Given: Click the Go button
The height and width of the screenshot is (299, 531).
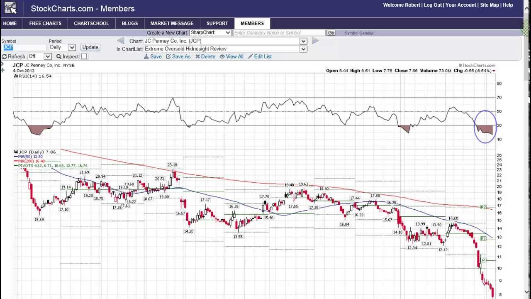Looking at the screenshot, I should (331, 33).
